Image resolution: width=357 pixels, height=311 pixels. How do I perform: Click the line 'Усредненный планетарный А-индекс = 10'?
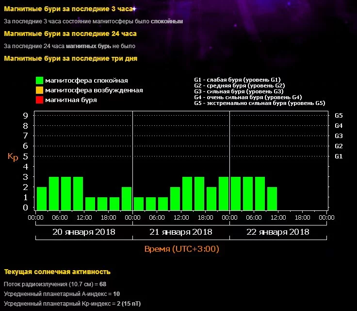click(62, 294)
